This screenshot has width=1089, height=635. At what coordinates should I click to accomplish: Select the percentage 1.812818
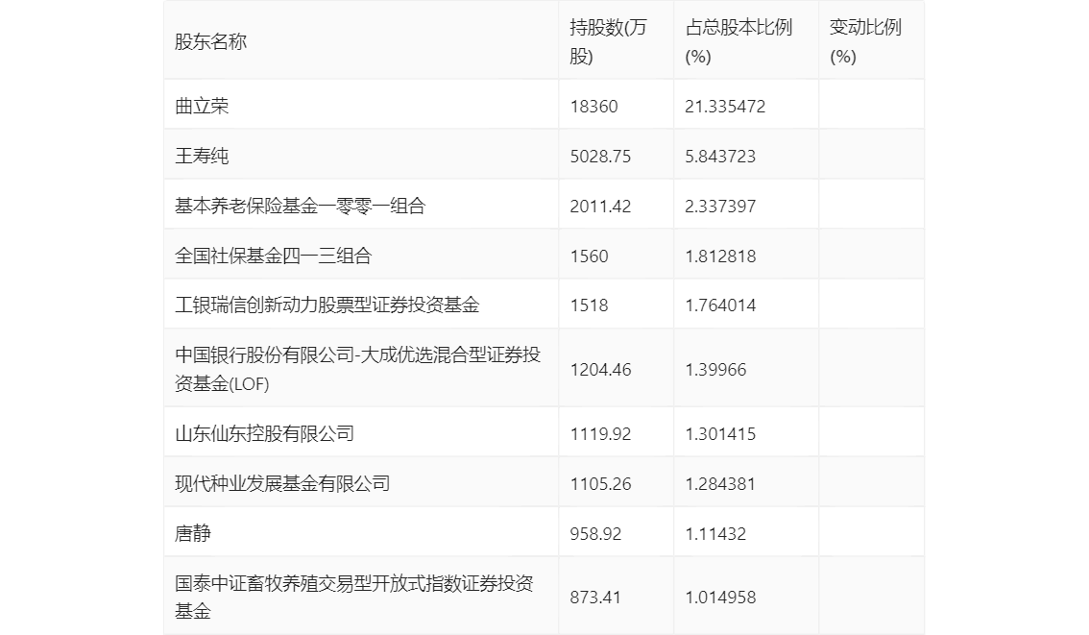coord(720,256)
